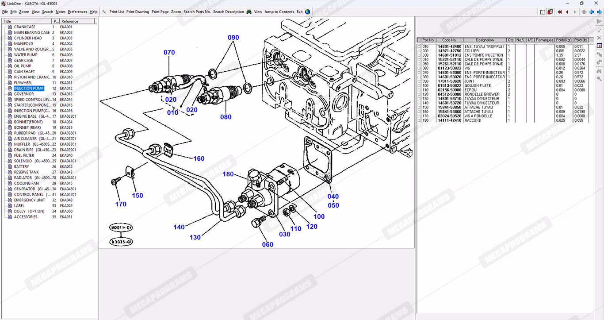Click the red single left arrow icon
Viewport: 604px width, 320px height.
567,12
